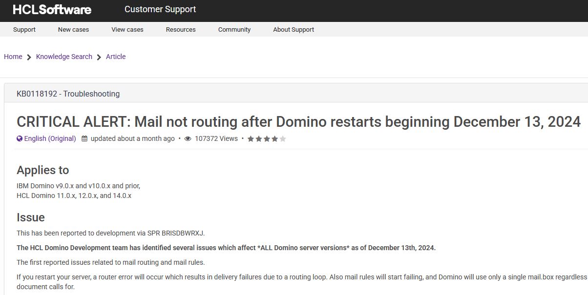Open the Resources menu
The image size is (588, 295).
(x=181, y=29)
